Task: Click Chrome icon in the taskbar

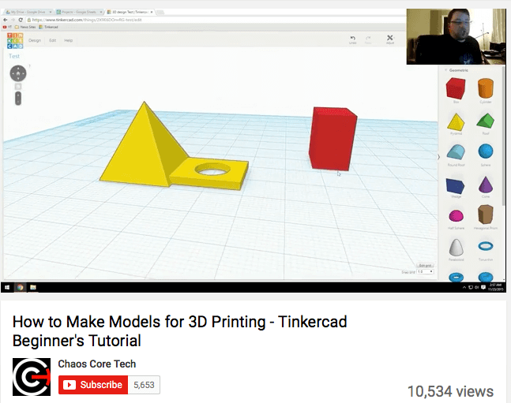Action: (21, 287)
